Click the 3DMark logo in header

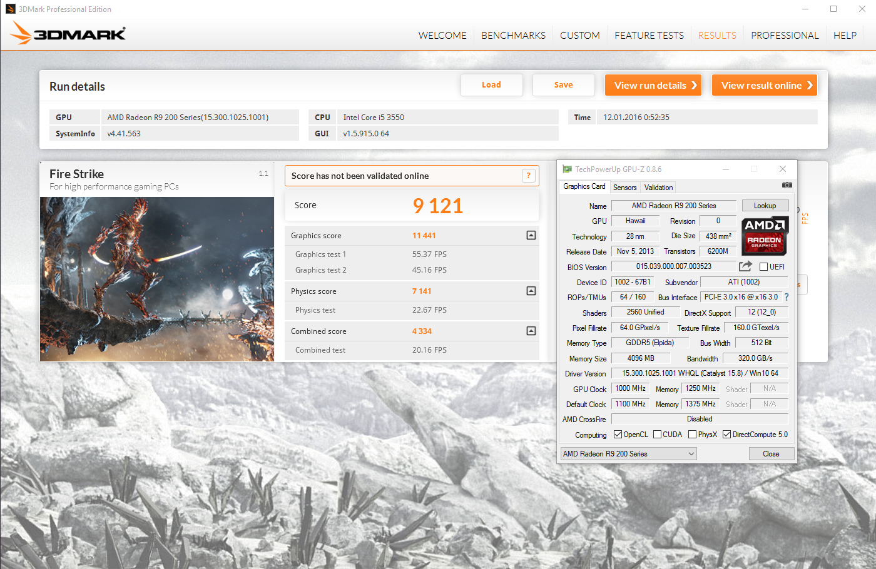coord(68,34)
